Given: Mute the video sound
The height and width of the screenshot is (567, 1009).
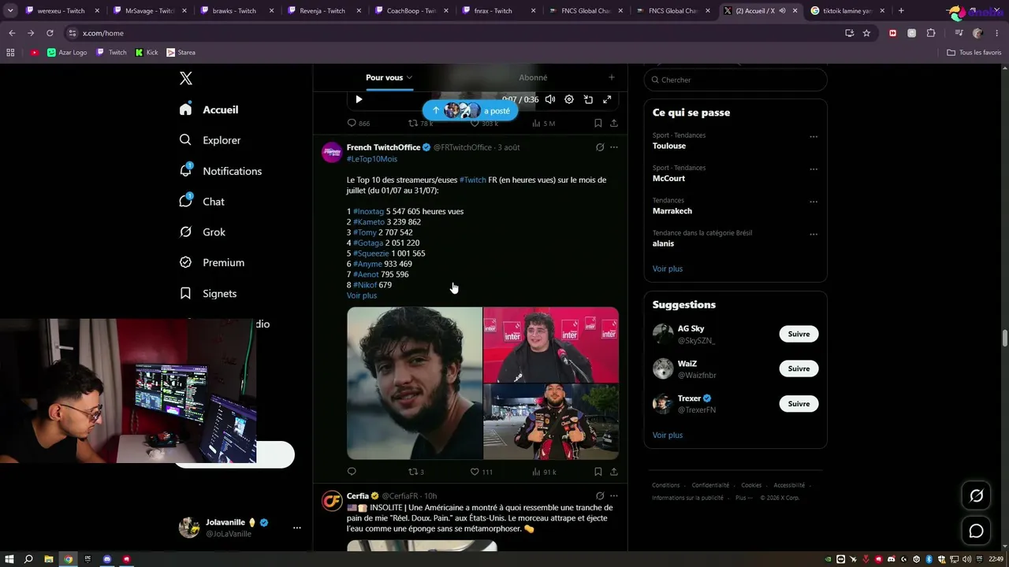Looking at the screenshot, I should pyautogui.click(x=550, y=99).
